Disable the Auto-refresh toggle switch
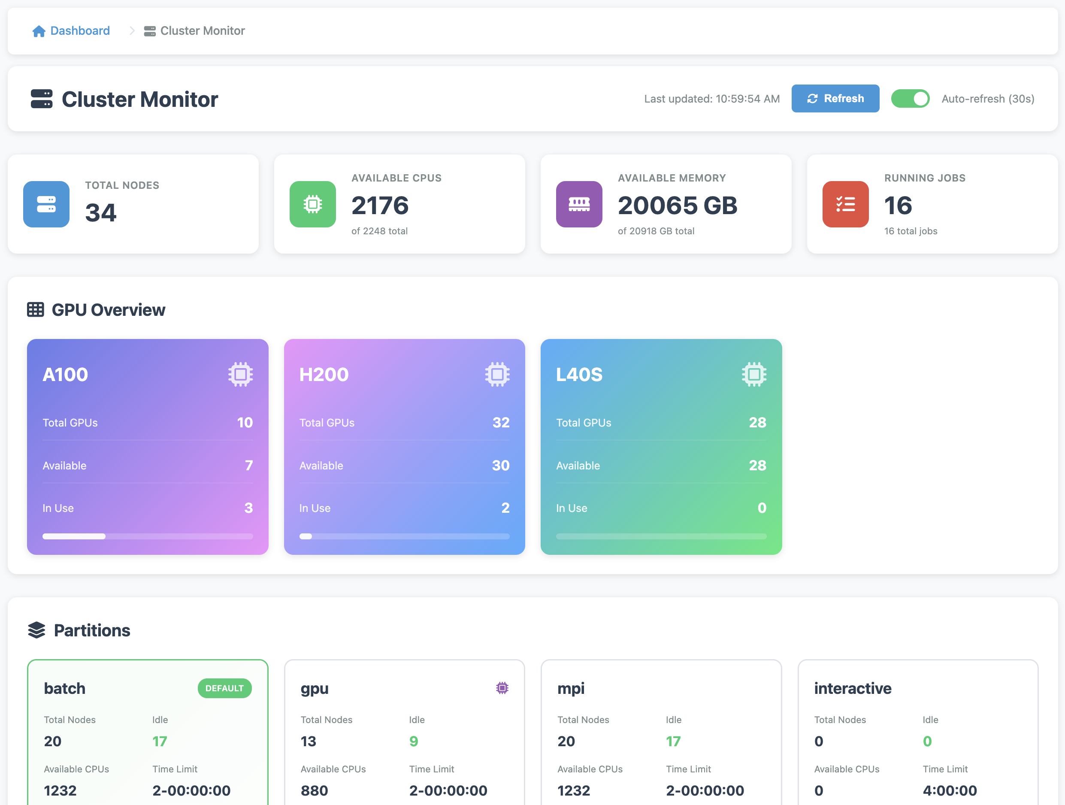This screenshot has width=1065, height=805. coord(910,99)
